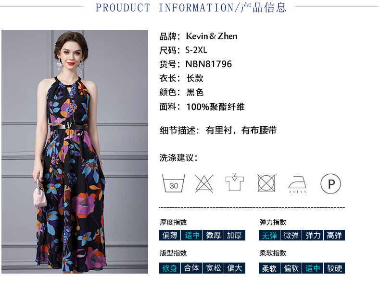Choose 微厚 in the thickness index
380x288 pixels.
tap(213, 235)
